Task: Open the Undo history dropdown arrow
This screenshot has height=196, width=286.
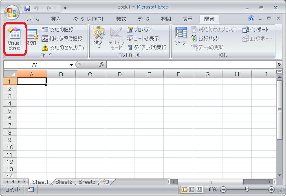Action: click(42, 9)
